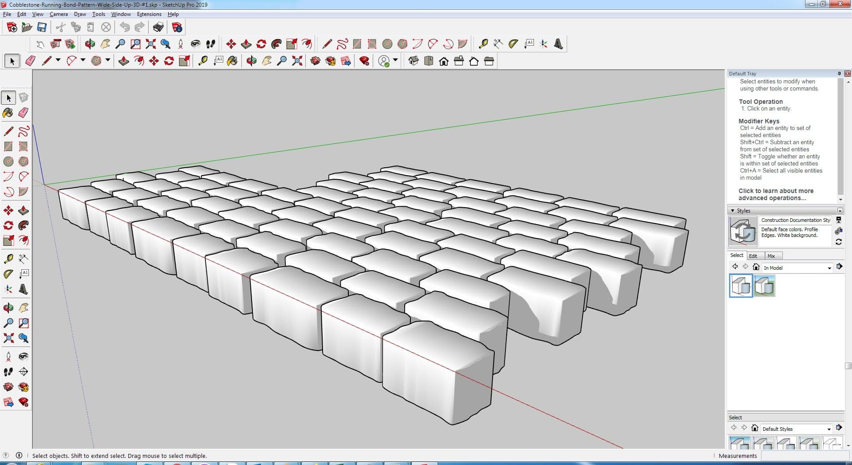Click the Model Info icon in the top toolbar
852x465 pixels.
(177, 28)
